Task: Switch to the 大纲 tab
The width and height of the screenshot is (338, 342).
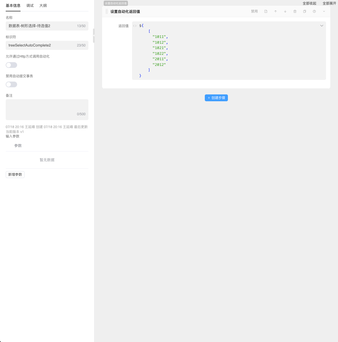Action: point(43,5)
